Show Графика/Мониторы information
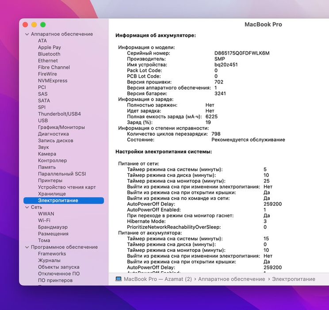 pos(61,127)
